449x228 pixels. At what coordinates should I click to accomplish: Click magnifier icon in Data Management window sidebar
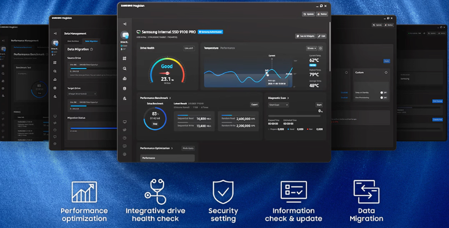click(x=55, y=71)
